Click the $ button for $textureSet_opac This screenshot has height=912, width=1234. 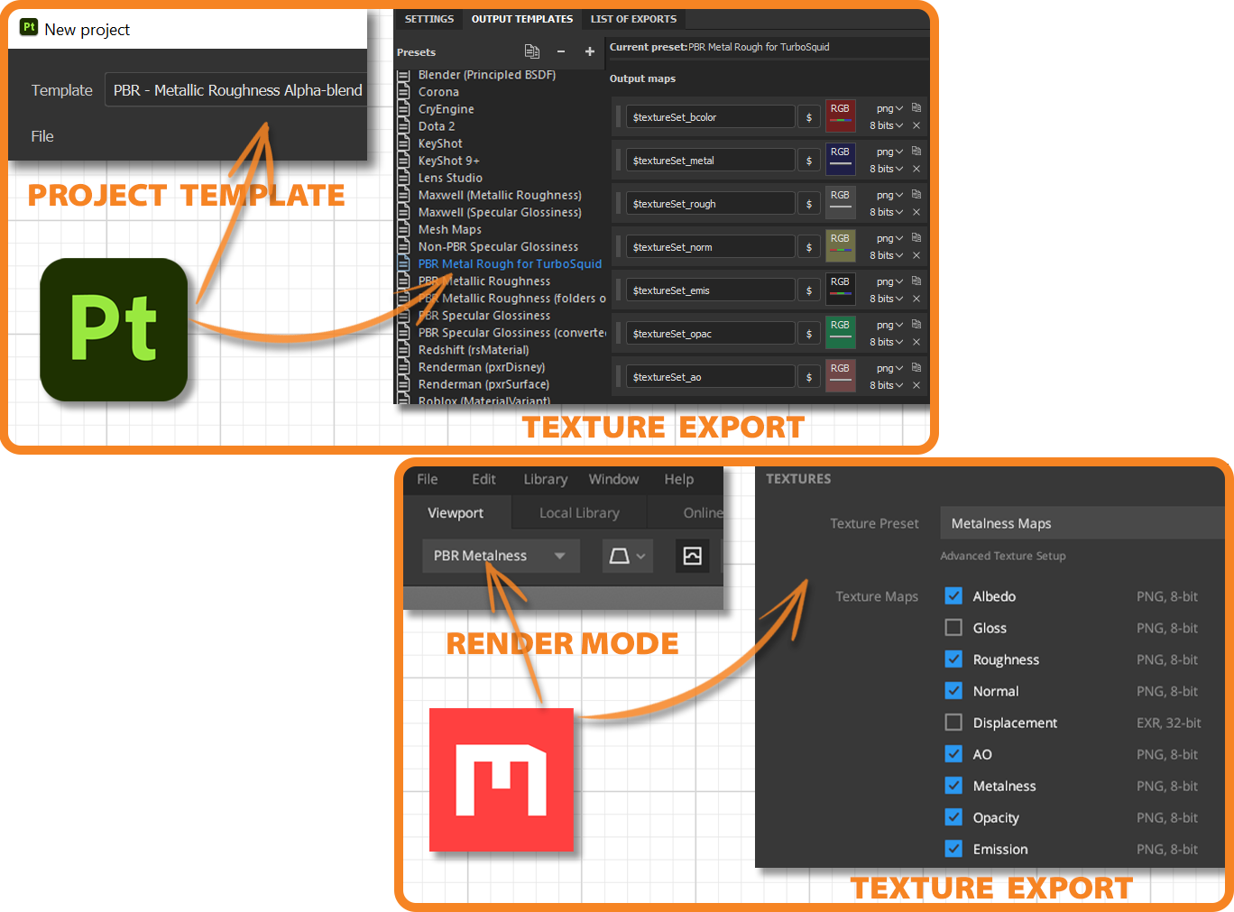pyautogui.click(x=809, y=334)
